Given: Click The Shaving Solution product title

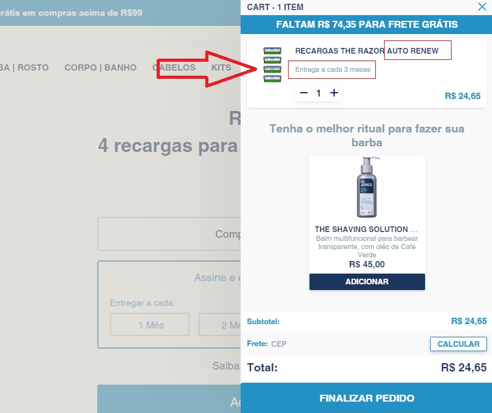Looking at the screenshot, I should tap(366, 229).
